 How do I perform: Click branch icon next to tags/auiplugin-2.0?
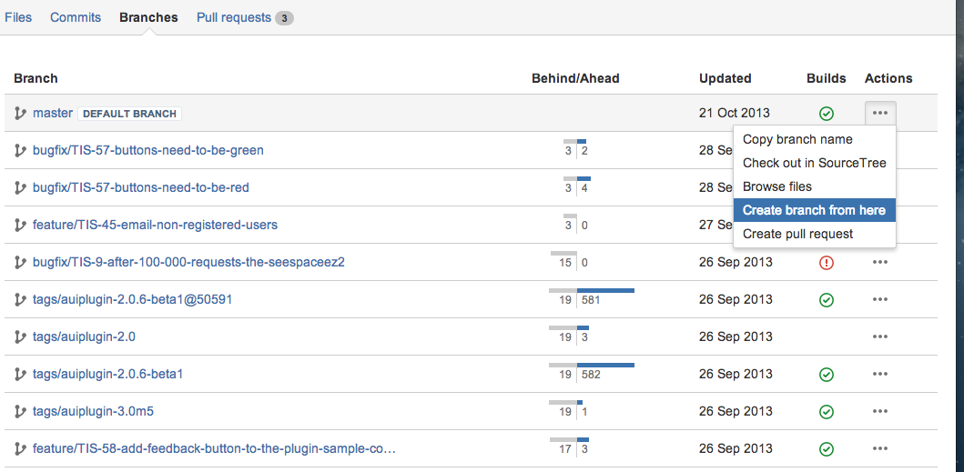click(20, 336)
